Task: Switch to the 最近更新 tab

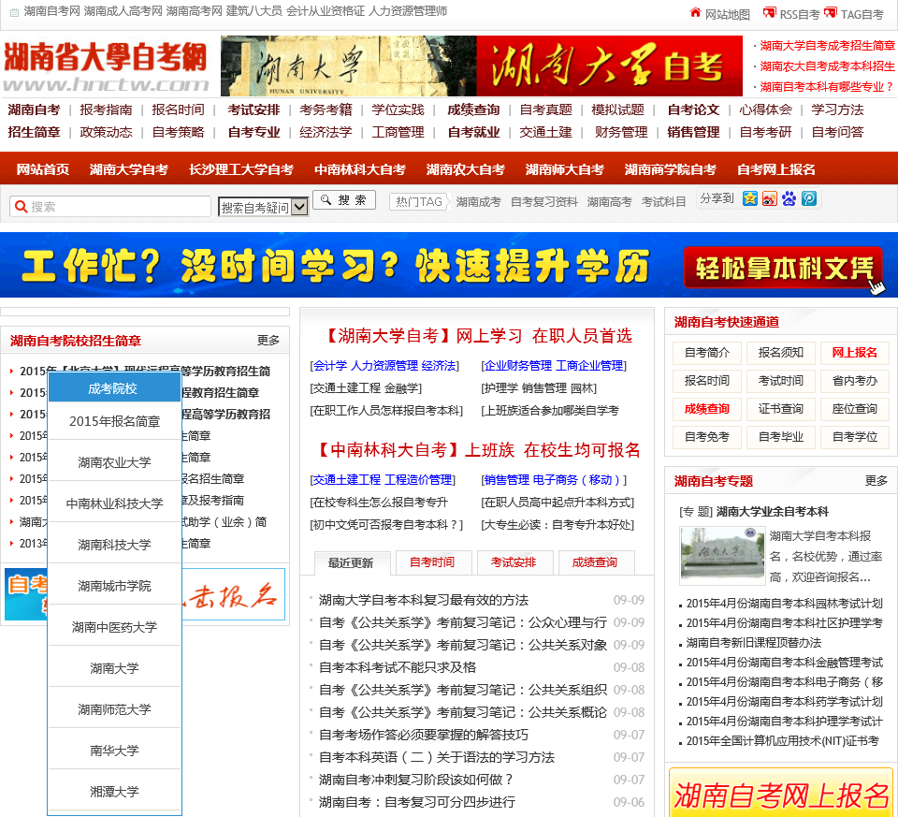Action: [x=353, y=562]
